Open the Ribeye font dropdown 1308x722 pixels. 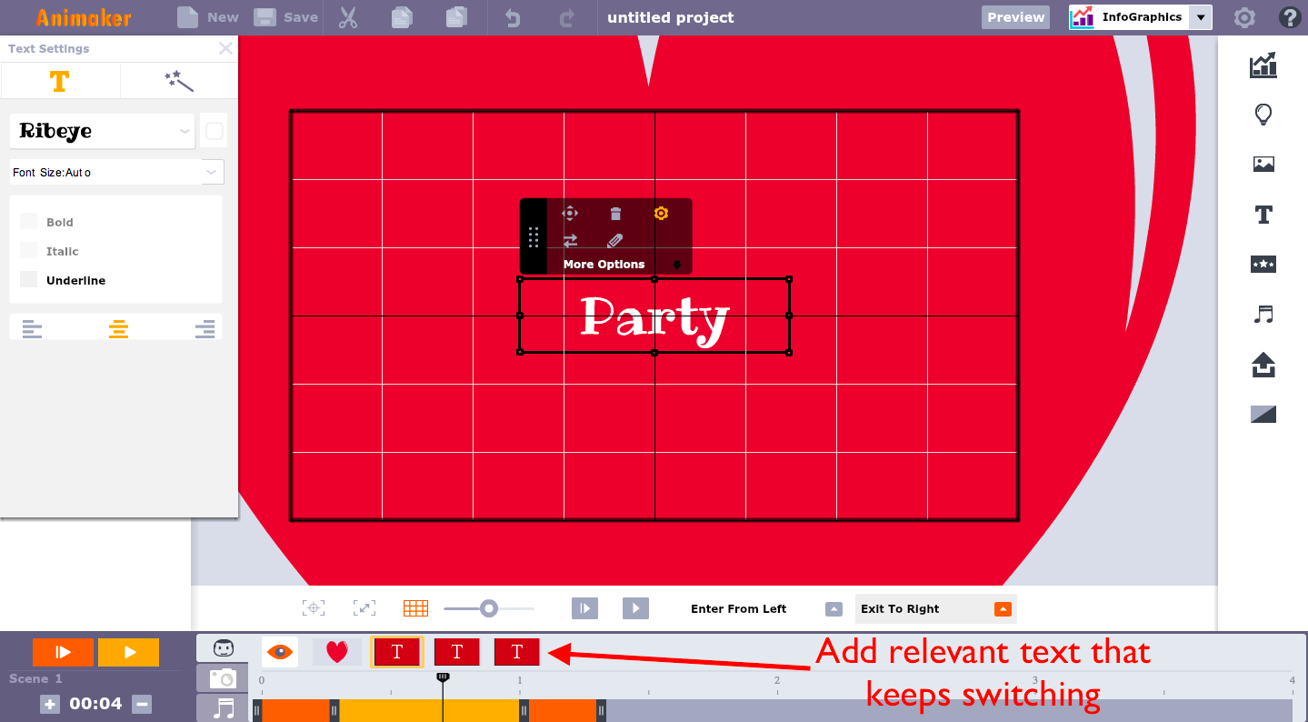[x=102, y=131]
